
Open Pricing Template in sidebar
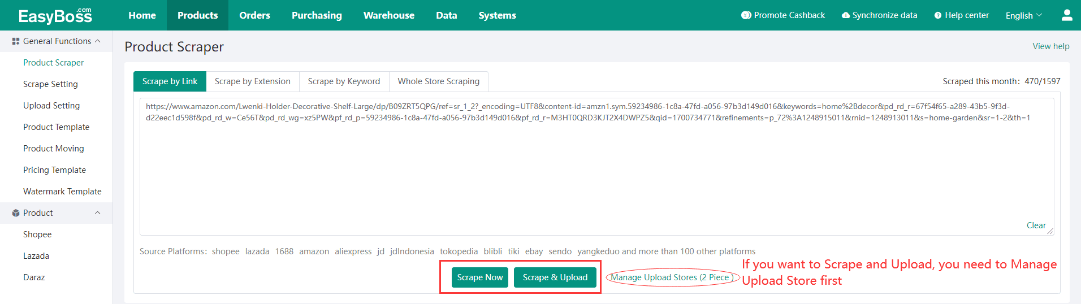54,170
